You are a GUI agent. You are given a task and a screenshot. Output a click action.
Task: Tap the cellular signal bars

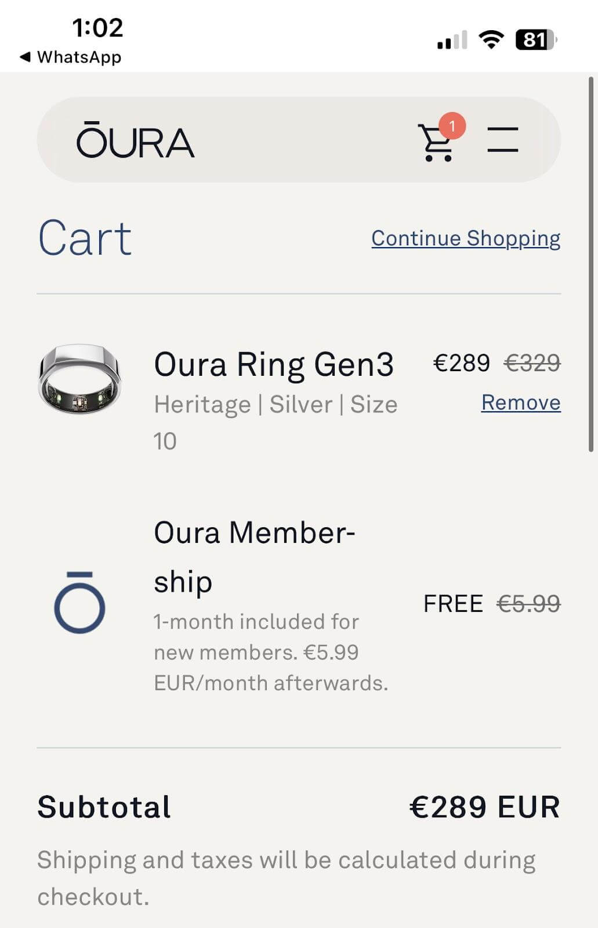click(452, 41)
